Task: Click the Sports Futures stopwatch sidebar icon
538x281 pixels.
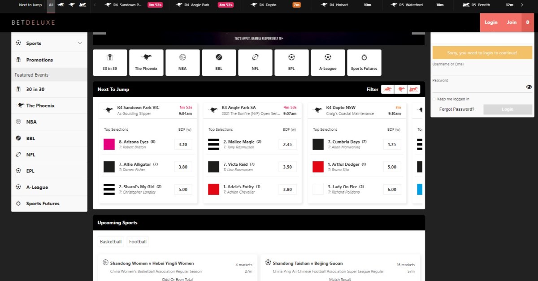Action: [x=18, y=203]
